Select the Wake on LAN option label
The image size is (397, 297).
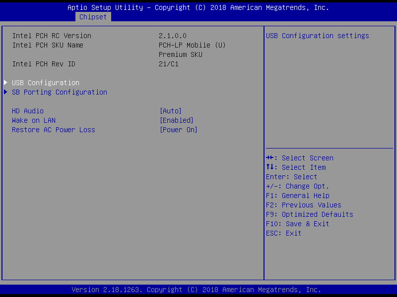coord(34,120)
